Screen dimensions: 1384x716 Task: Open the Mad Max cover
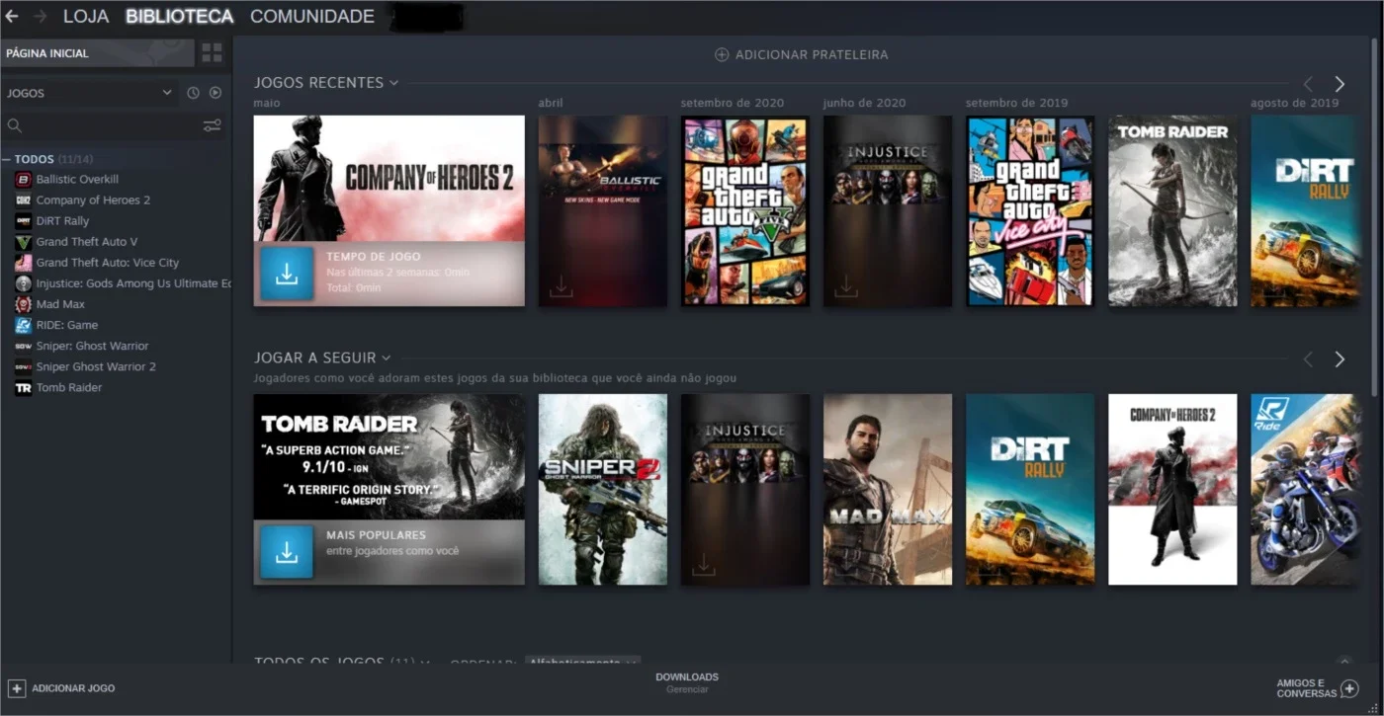888,489
